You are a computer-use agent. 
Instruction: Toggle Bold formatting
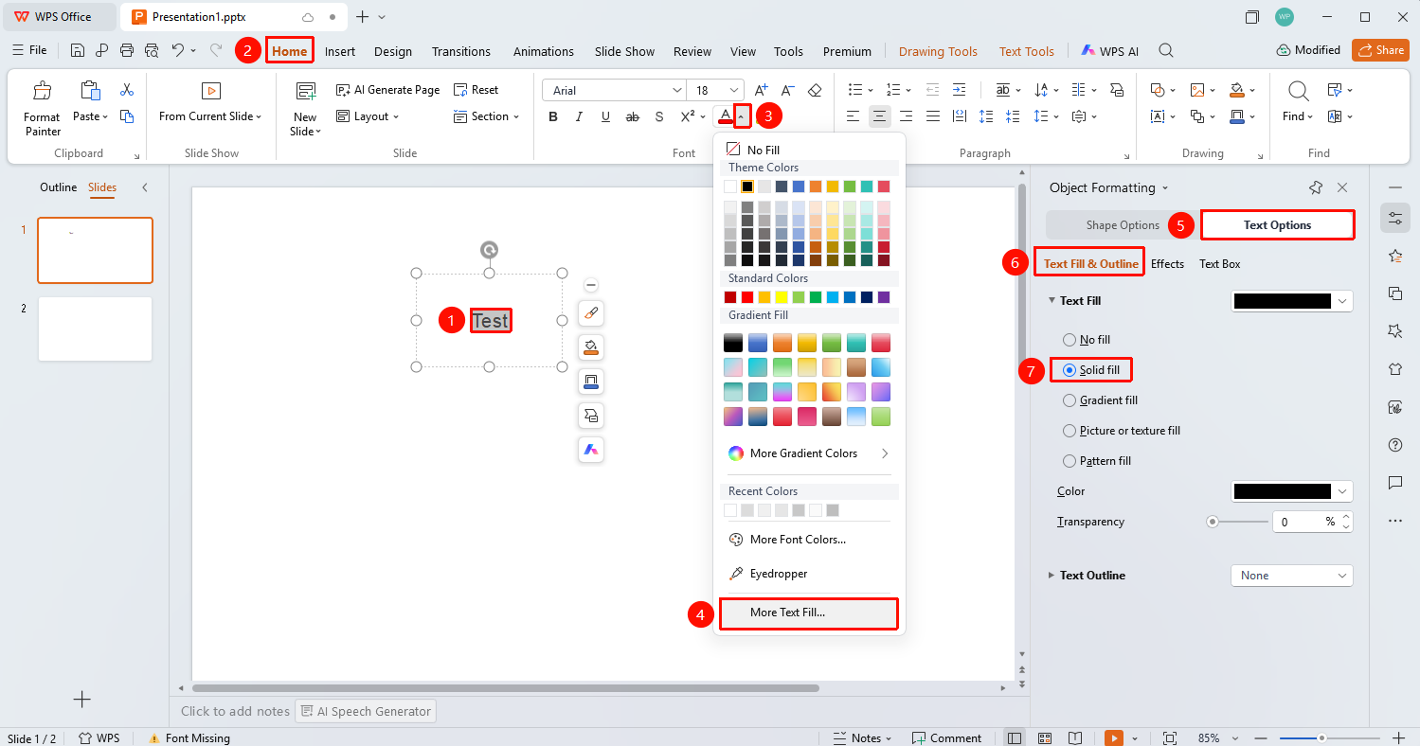[553, 116]
